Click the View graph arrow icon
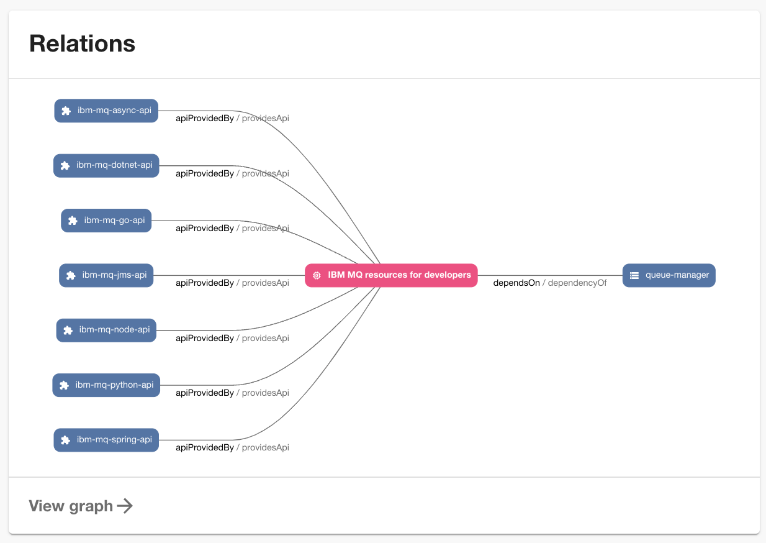766x543 pixels. 125,506
